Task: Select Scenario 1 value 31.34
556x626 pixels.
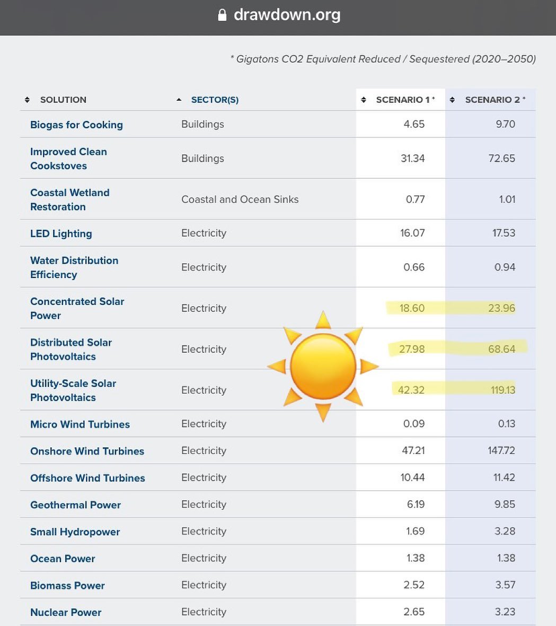Action: tap(413, 159)
